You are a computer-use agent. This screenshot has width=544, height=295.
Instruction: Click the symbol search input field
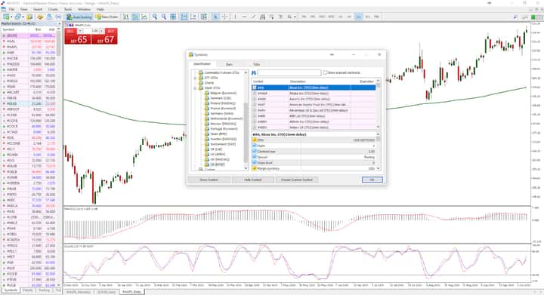[x=289, y=72]
